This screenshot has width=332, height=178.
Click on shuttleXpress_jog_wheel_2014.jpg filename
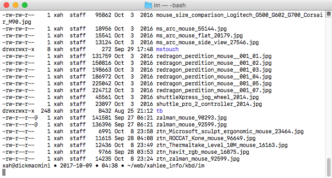click(x=207, y=97)
